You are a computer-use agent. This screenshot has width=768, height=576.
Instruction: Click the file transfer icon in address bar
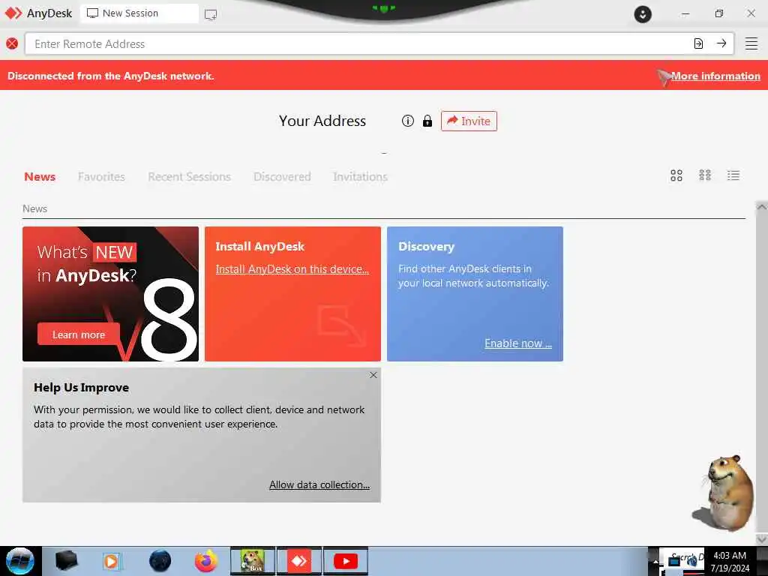coord(698,43)
